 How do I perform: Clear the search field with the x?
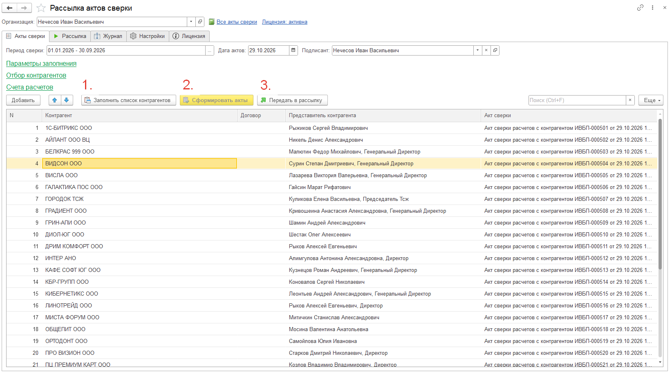pos(630,100)
